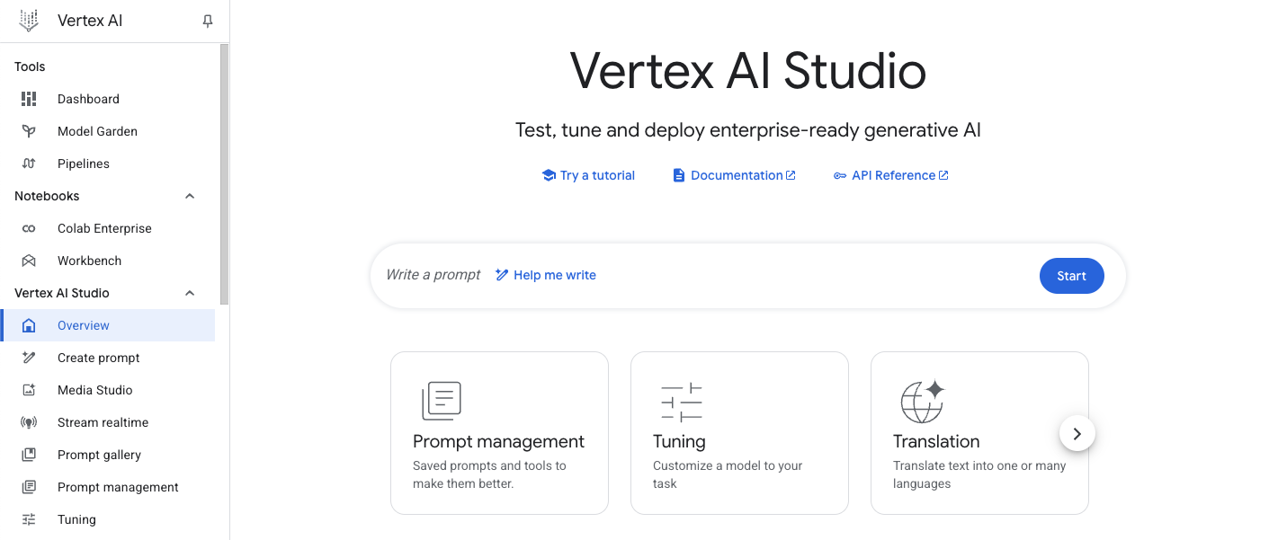Image resolution: width=1269 pixels, height=540 pixels.
Task: Click the Media Studio image icon
Action: [x=29, y=390]
